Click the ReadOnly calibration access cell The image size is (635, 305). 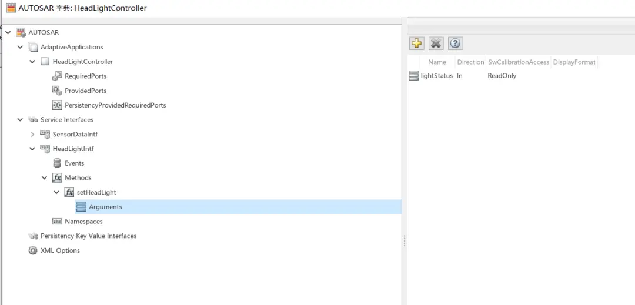pos(502,76)
